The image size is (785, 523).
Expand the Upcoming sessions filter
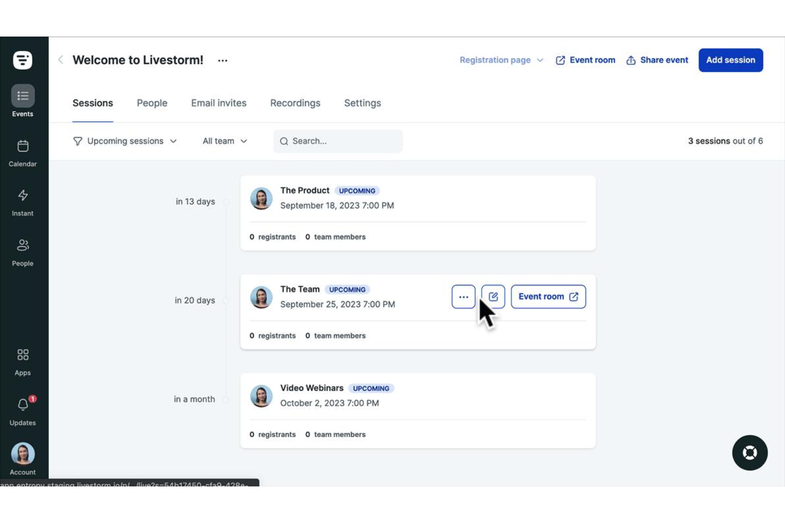click(125, 141)
